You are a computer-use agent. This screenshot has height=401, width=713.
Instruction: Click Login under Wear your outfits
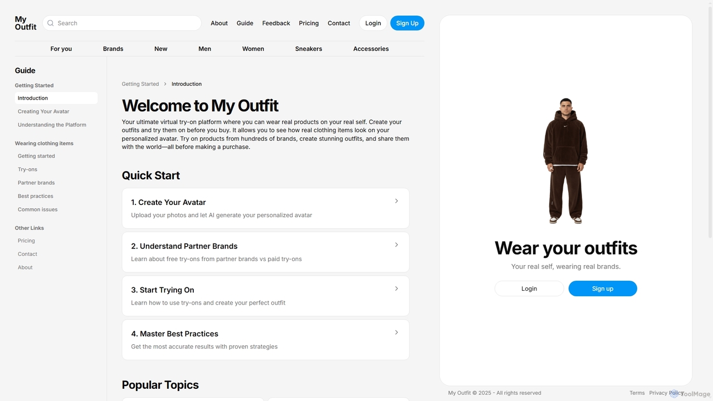pyautogui.click(x=529, y=288)
